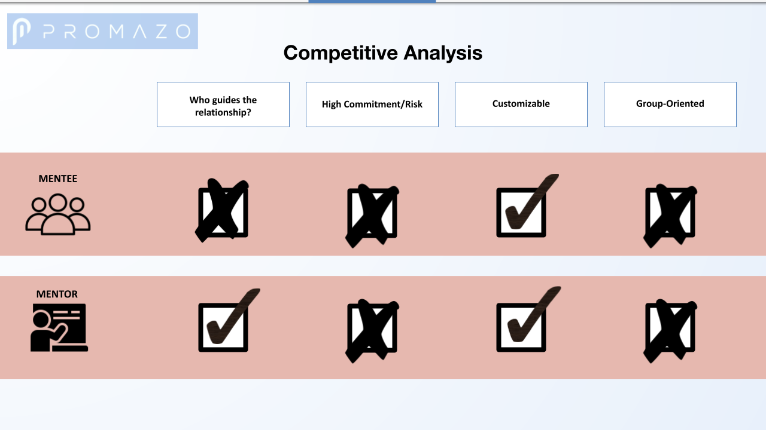Select the 'High Commitment/Risk' header box
The width and height of the screenshot is (766, 430).
(372, 105)
